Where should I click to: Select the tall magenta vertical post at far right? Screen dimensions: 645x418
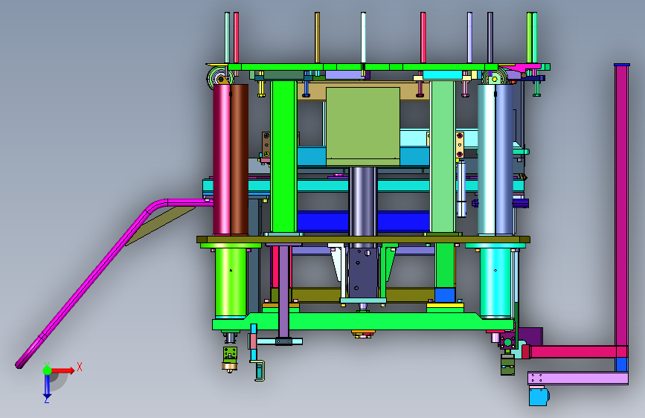(621, 205)
